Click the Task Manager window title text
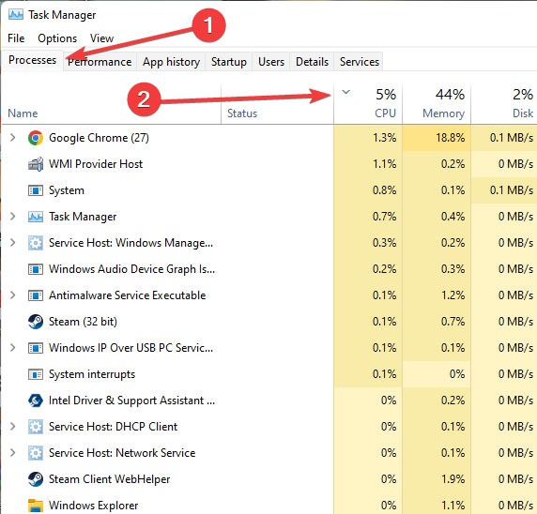 pyautogui.click(x=62, y=15)
